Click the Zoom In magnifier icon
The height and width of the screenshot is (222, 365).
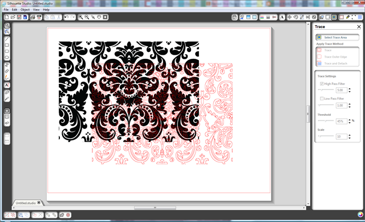[x=80, y=17]
